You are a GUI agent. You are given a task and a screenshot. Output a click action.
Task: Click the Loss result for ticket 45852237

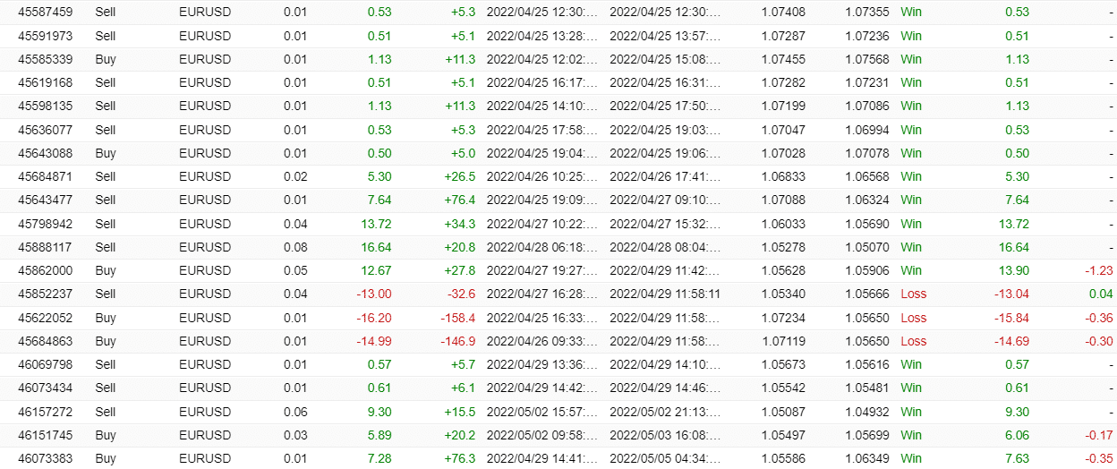(x=913, y=294)
